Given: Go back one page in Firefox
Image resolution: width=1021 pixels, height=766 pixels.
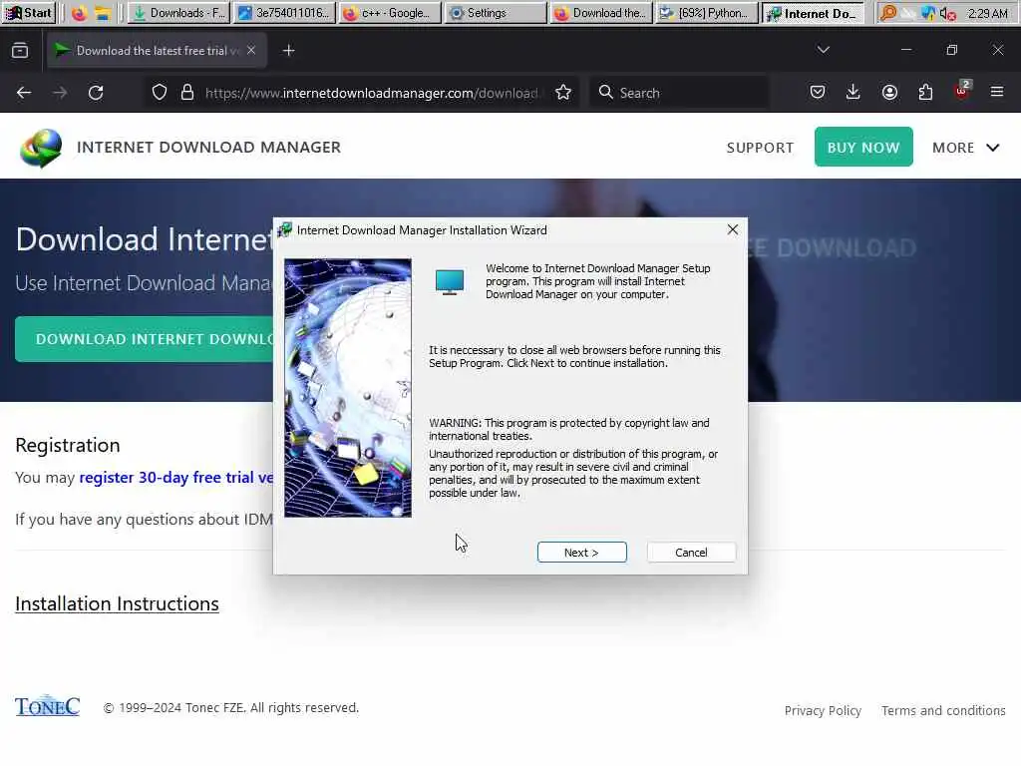Looking at the screenshot, I should coord(24,93).
